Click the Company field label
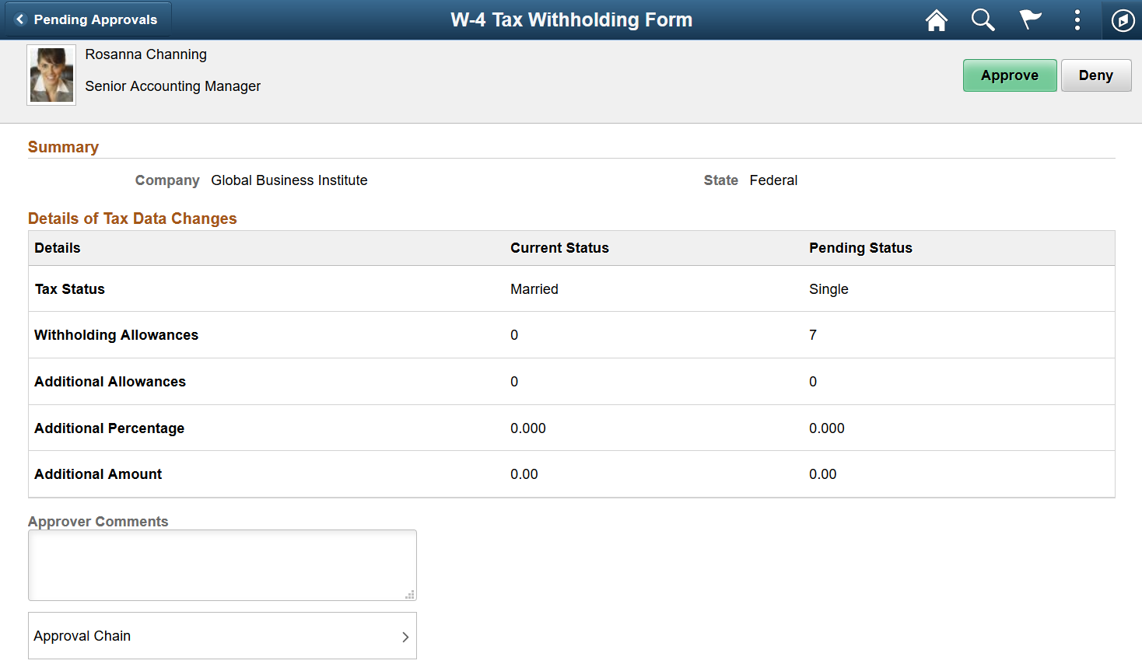 click(x=167, y=180)
